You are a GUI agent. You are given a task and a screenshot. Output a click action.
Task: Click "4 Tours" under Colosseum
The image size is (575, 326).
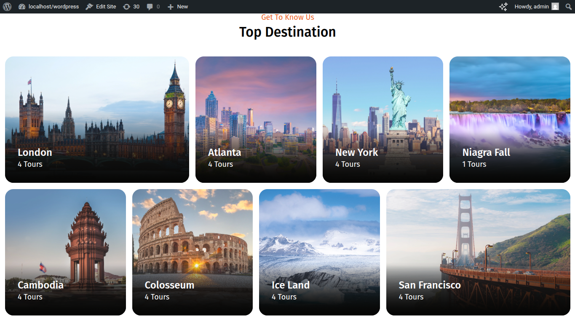click(x=157, y=297)
